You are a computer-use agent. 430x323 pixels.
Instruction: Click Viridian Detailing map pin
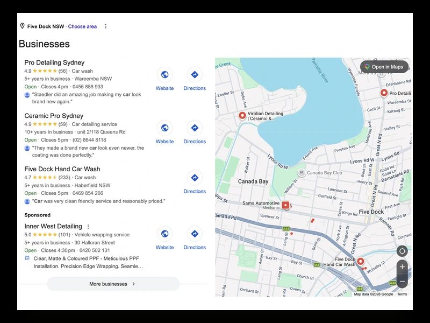tap(242, 116)
